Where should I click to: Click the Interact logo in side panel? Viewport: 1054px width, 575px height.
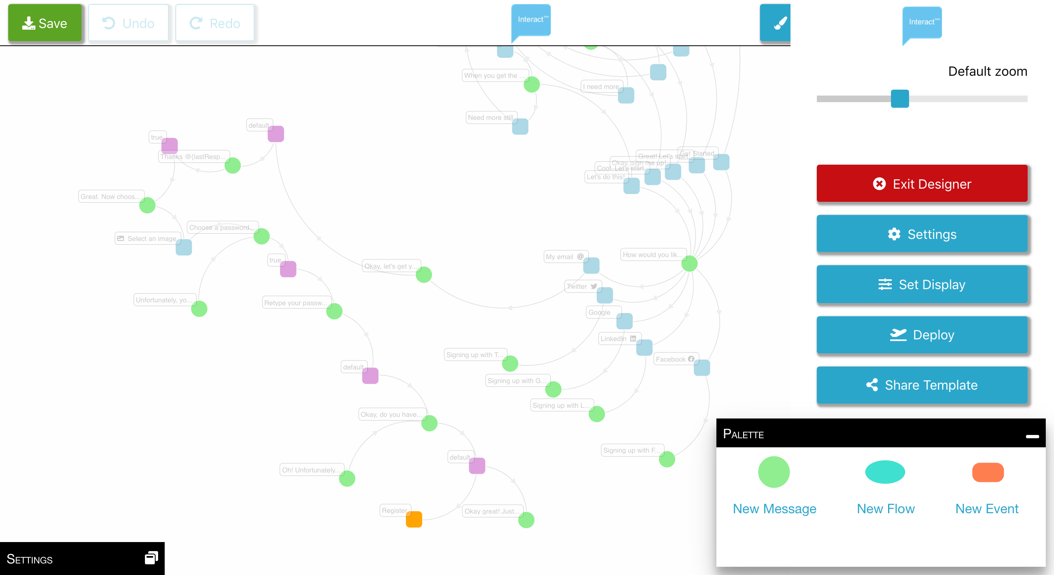point(922,23)
